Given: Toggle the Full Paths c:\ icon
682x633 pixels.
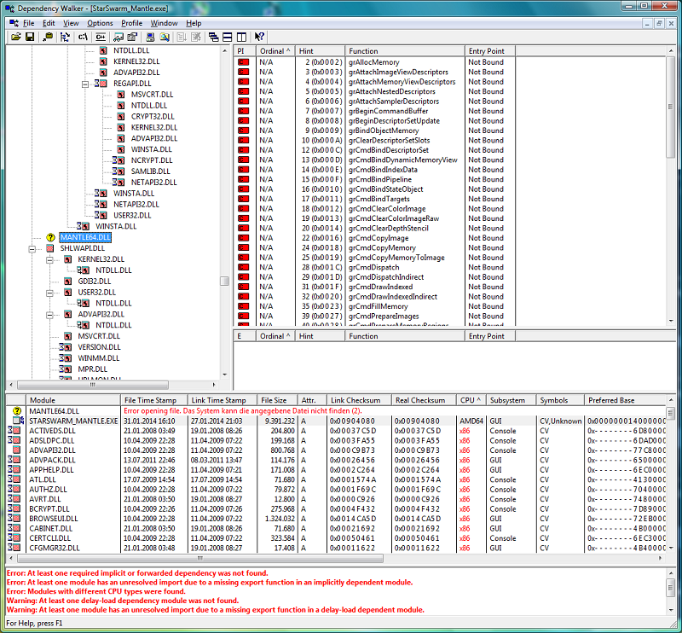Looking at the screenshot, I should pyautogui.click(x=83, y=37).
